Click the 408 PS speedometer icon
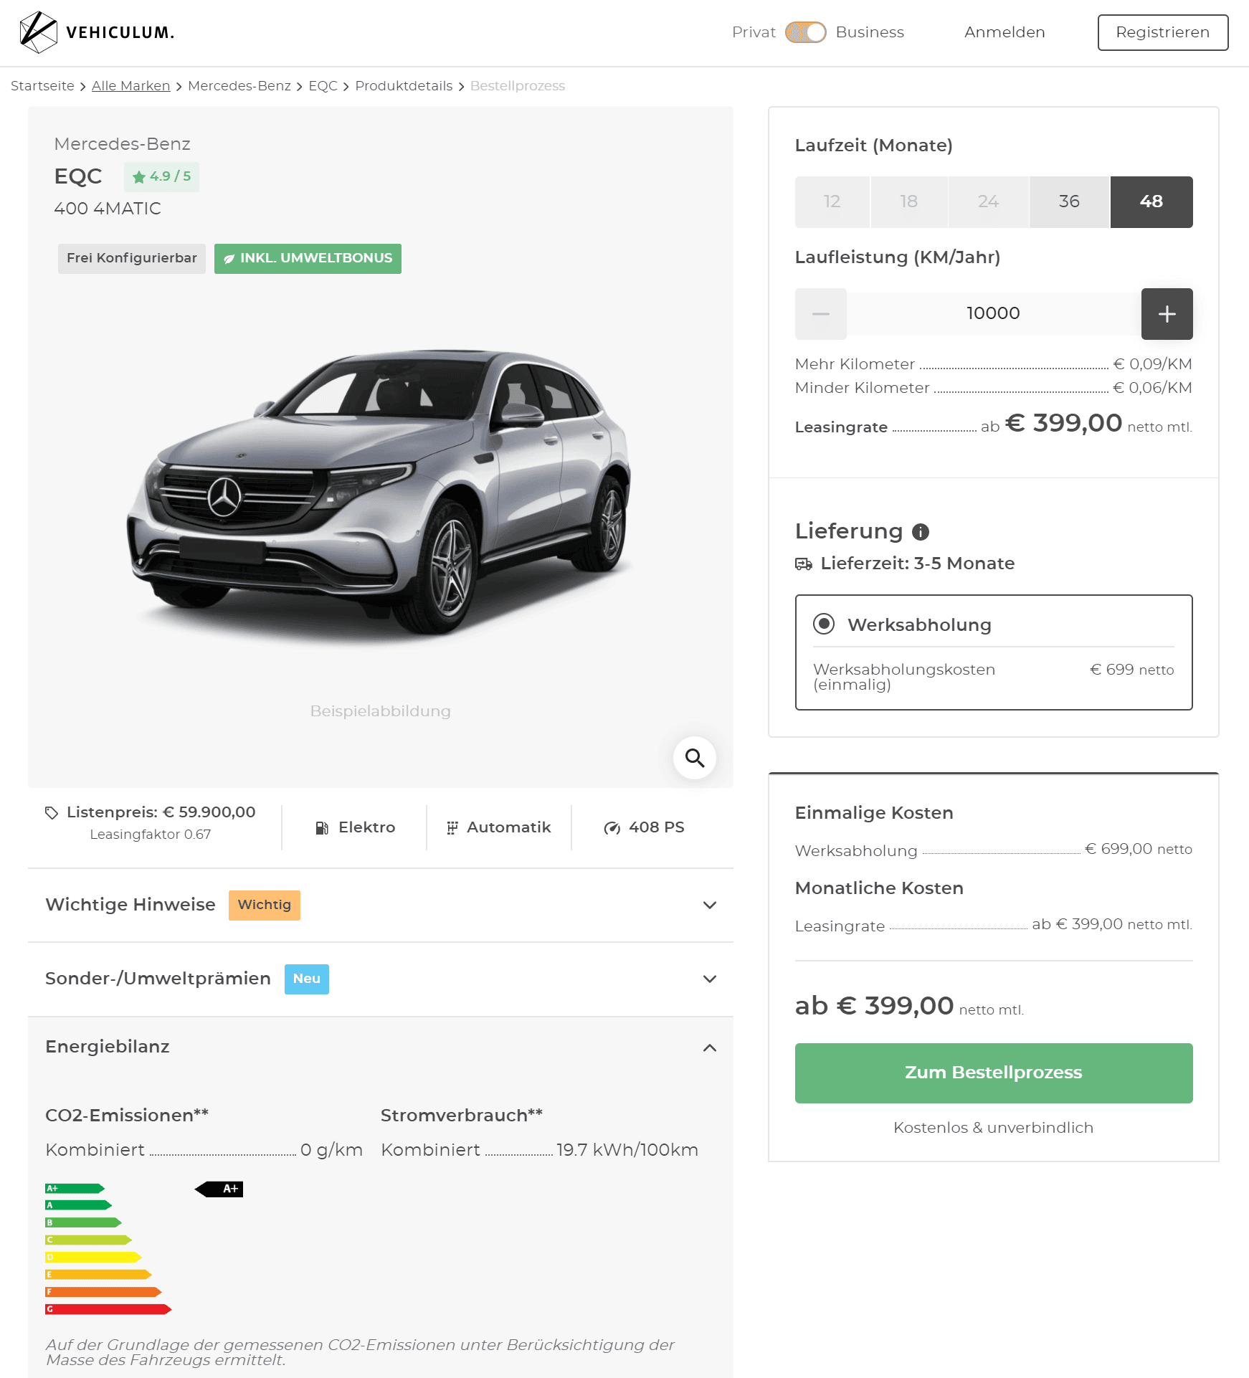Viewport: 1249px width, 1378px height. coord(612,828)
